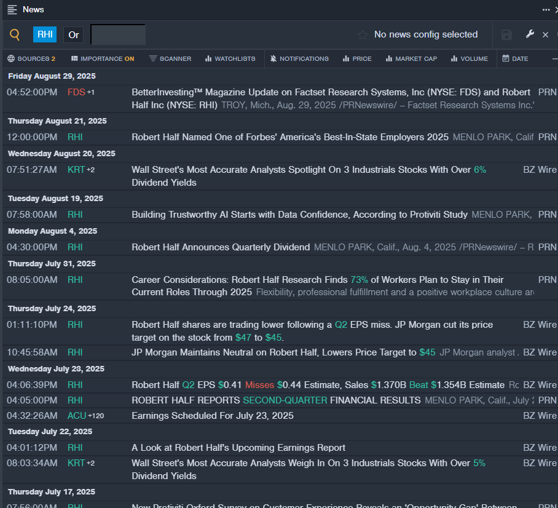The height and width of the screenshot is (508, 558).
Task: Open the Career Considerations 73% of Workers headline
Action: [x=318, y=286]
